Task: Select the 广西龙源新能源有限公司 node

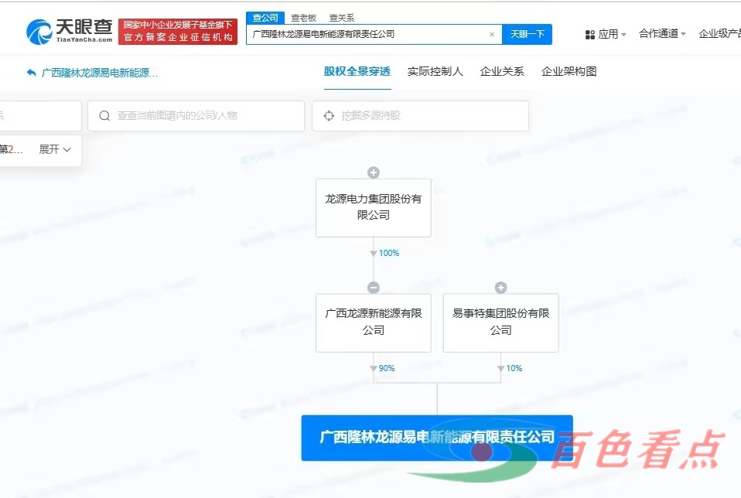Action: [x=374, y=322]
